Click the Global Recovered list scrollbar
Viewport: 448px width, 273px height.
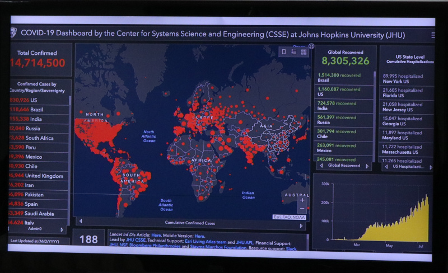click(x=375, y=116)
